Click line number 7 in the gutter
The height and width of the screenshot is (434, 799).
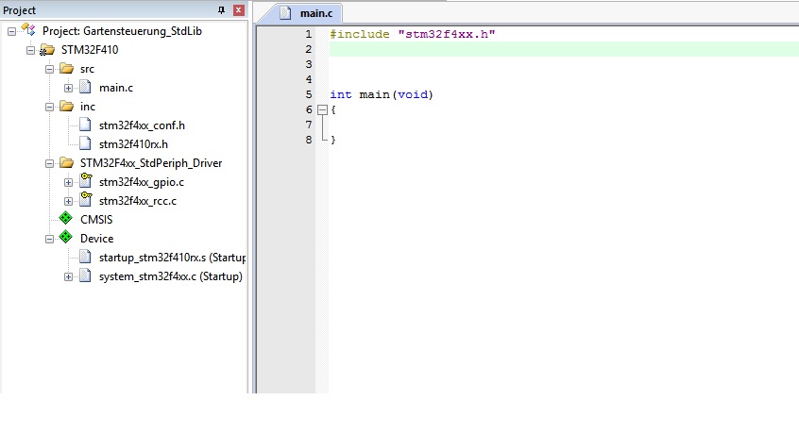pos(308,125)
